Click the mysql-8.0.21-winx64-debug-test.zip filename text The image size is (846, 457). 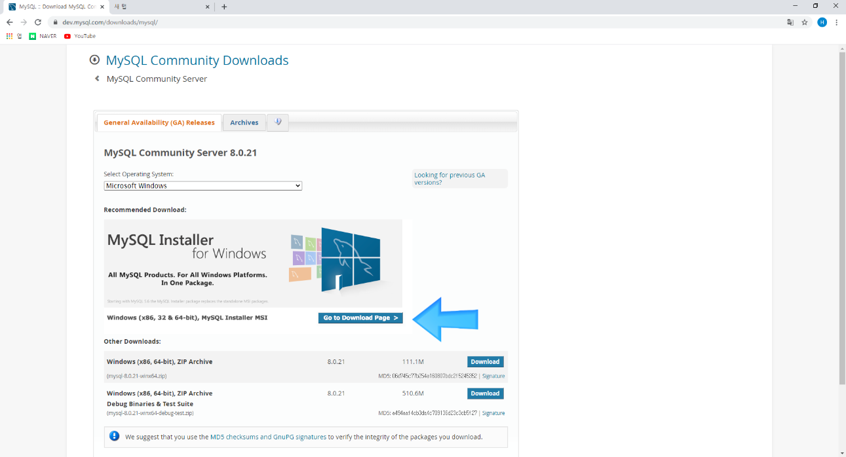tap(150, 413)
